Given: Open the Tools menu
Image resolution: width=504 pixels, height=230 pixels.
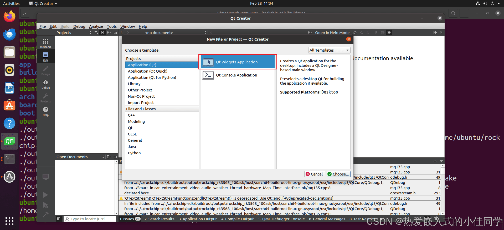Looking at the screenshot, I should click(x=112, y=26).
